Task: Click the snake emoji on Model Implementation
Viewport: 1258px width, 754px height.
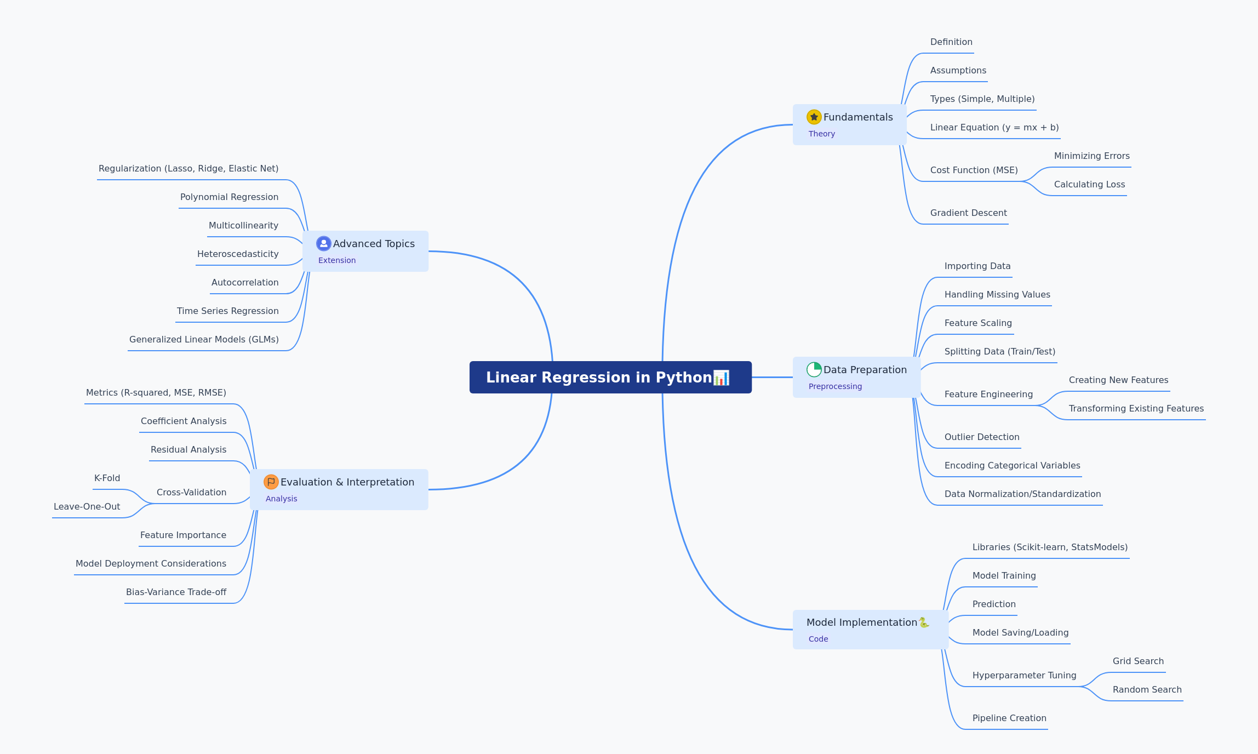Action: pyautogui.click(x=924, y=622)
